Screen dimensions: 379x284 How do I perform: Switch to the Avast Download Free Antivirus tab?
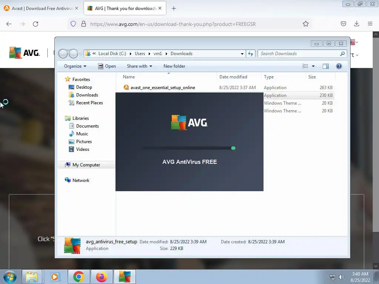[41, 9]
